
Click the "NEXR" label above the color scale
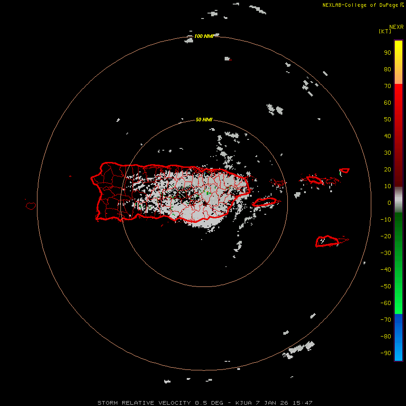click(397, 27)
